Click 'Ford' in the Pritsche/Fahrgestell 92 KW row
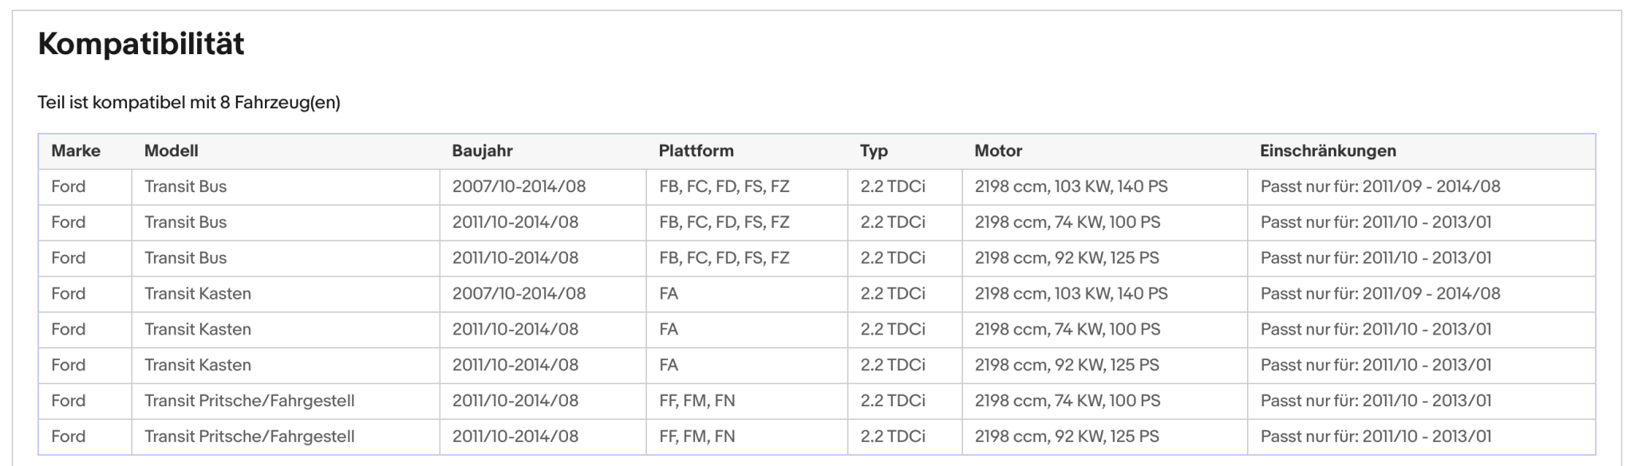The width and height of the screenshot is (1634, 466). click(x=68, y=437)
